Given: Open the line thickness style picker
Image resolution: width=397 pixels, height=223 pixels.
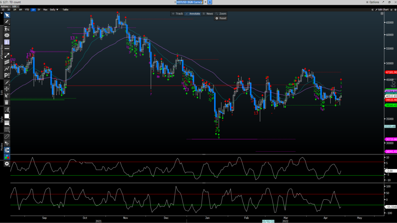Looking at the screenshot, I should pos(7,123).
